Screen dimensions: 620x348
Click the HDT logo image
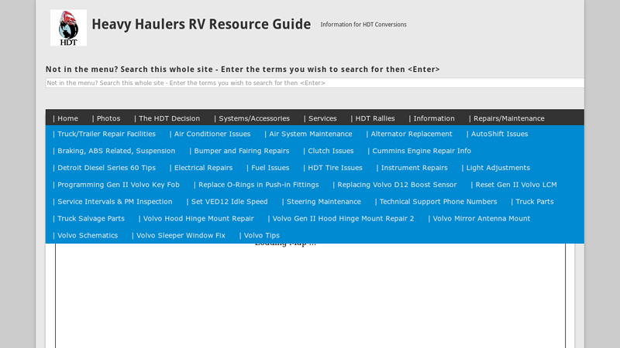click(68, 28)
